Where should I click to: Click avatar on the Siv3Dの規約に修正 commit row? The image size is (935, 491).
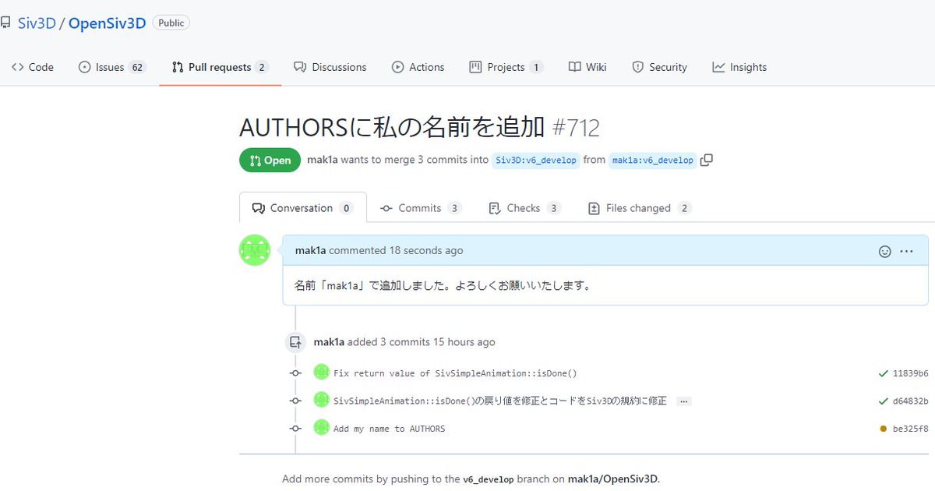321,400
